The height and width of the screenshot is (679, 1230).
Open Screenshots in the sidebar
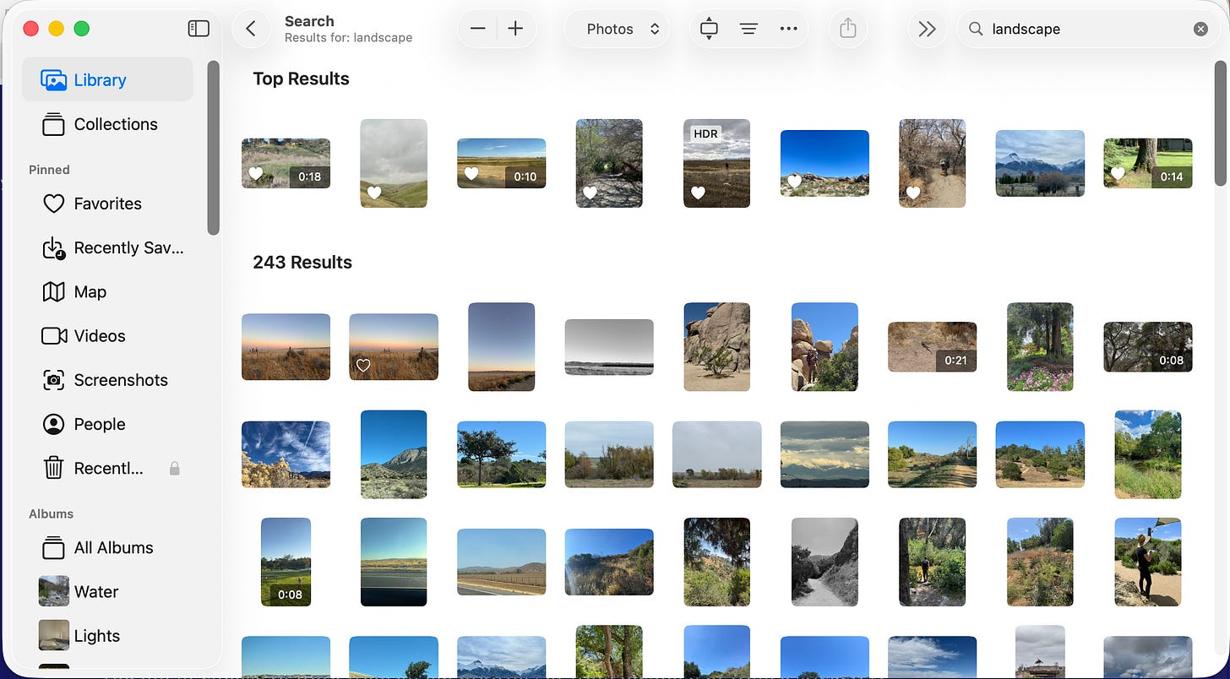click(x=107, y=380)
